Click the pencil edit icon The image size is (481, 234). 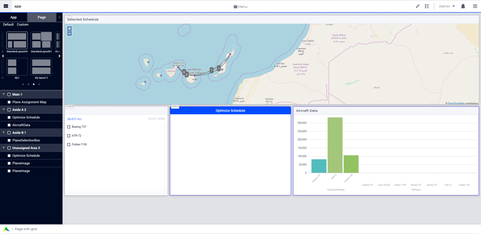click(418, 6)
